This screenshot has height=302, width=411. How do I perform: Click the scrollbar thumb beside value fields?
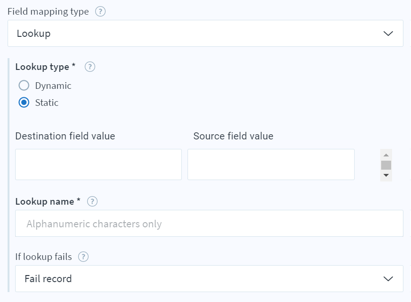tap(386, 164)
